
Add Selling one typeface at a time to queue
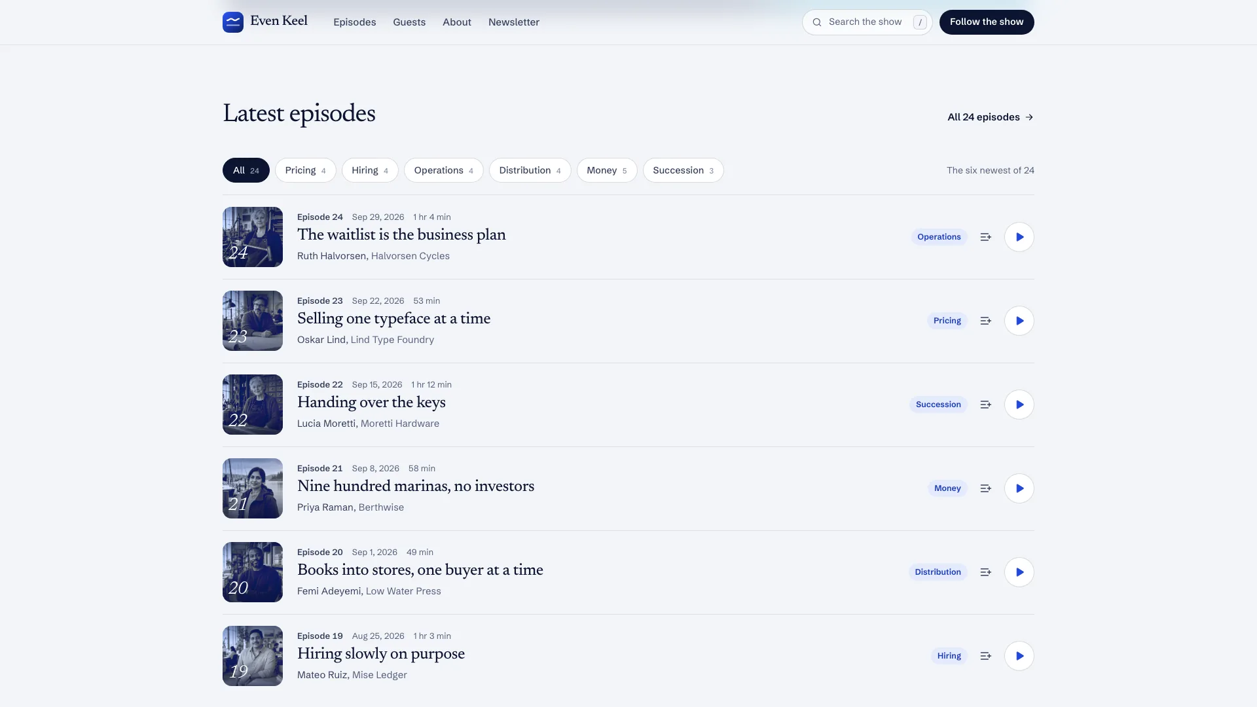985,321
